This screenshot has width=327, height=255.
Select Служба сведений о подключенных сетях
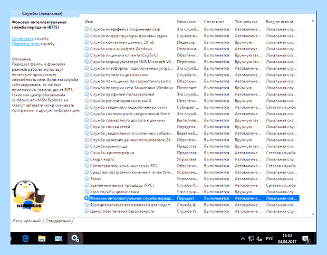click(x=191, y=107)
